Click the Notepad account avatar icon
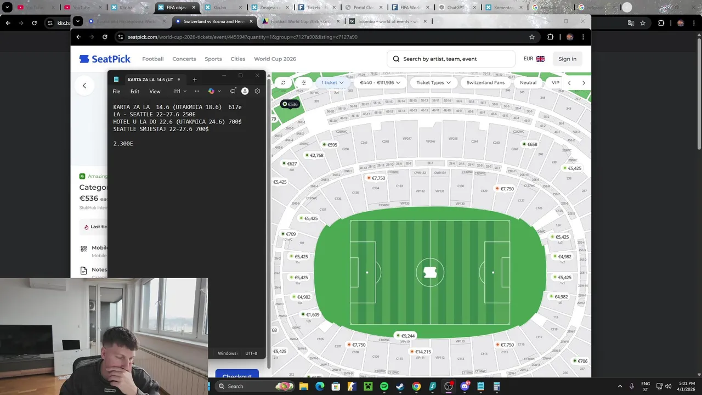Viewport: 702px width, 395px height. tap(245, 91)
